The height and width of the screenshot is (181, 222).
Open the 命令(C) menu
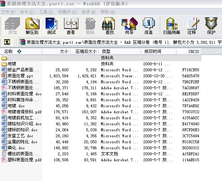[27, 12]
